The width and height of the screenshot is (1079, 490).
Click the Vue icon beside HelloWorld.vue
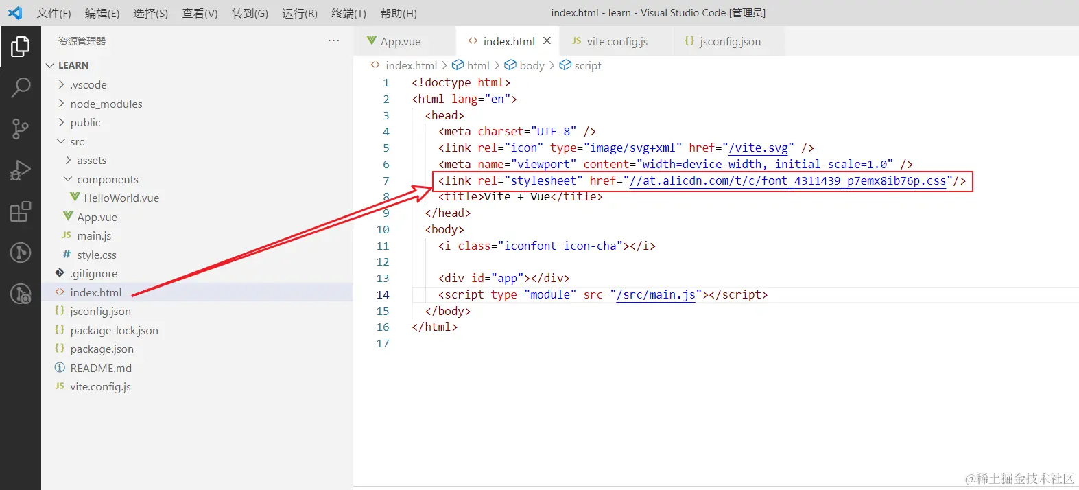75,197
